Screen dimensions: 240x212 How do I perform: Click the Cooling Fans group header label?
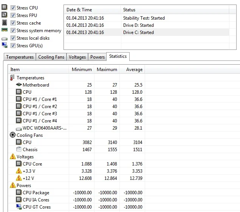point(30,135)
